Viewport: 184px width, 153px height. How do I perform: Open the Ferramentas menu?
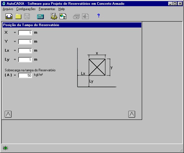click(x=47, y=9)
